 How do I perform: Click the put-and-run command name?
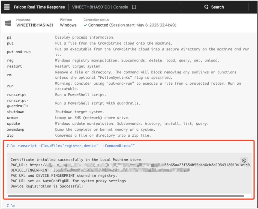[19, 52]
